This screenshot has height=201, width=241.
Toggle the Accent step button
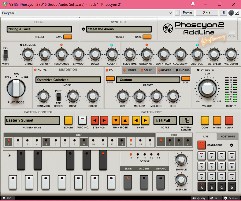point(144,182)
